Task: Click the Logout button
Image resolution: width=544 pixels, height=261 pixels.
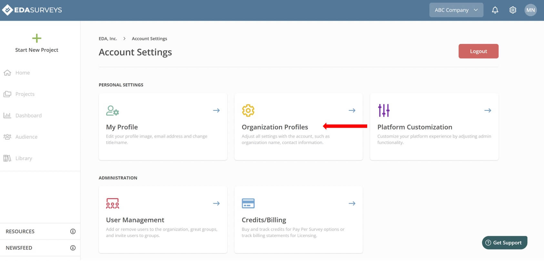Action: 479,51
